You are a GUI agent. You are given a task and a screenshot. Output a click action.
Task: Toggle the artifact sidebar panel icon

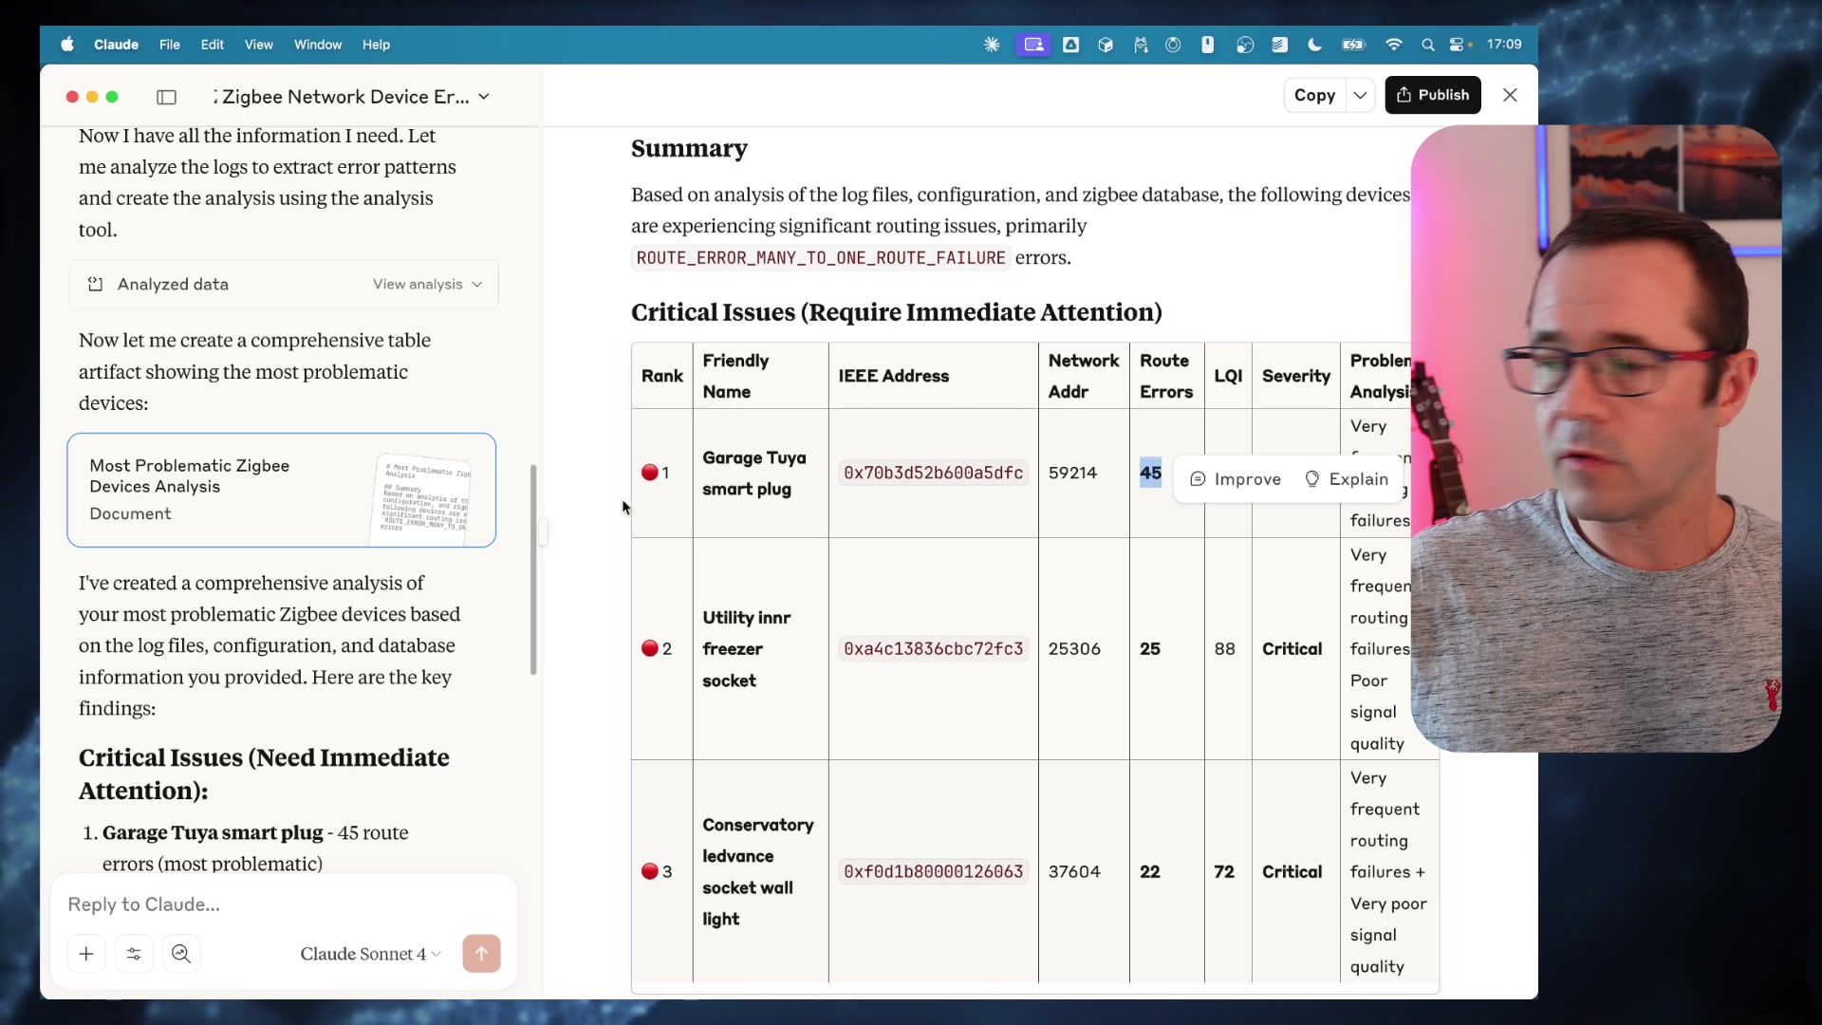coord(167,97)
